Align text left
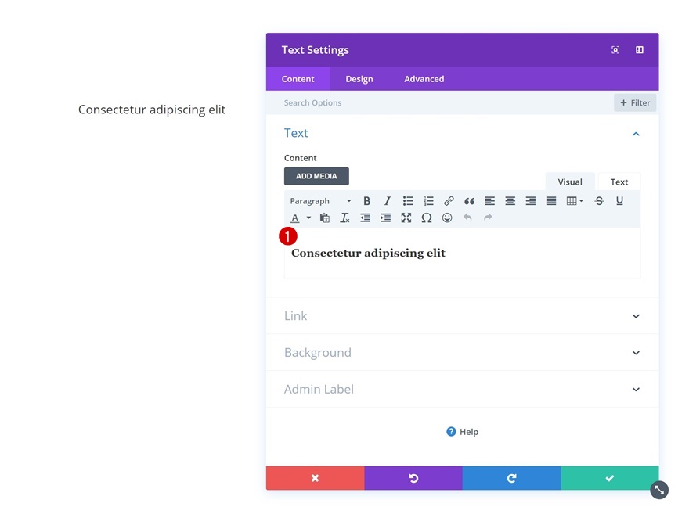 point(489,201)
